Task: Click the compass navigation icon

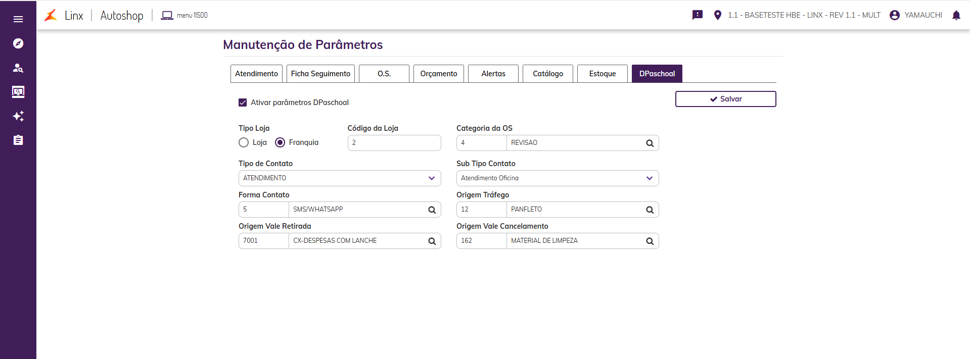Action: pyautogui.click(x=18, y=43)
